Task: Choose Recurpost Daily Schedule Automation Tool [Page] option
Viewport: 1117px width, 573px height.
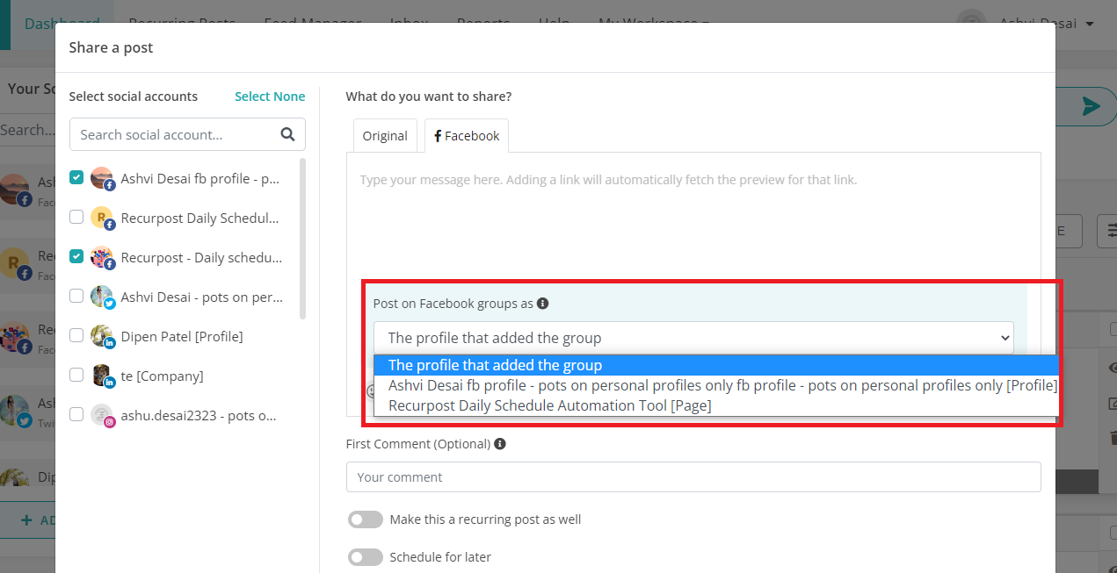Action: tap(550, 405)
